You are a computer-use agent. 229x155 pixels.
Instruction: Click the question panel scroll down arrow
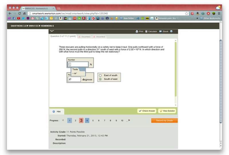coord(175,105)
